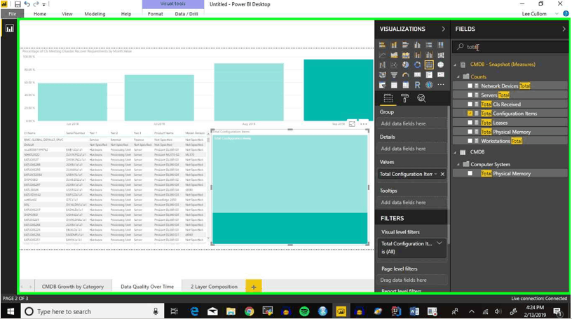The height and width of the screenshot is (319, 572).
Task: Open the Fields well pane icon
Action: (388, 98)
